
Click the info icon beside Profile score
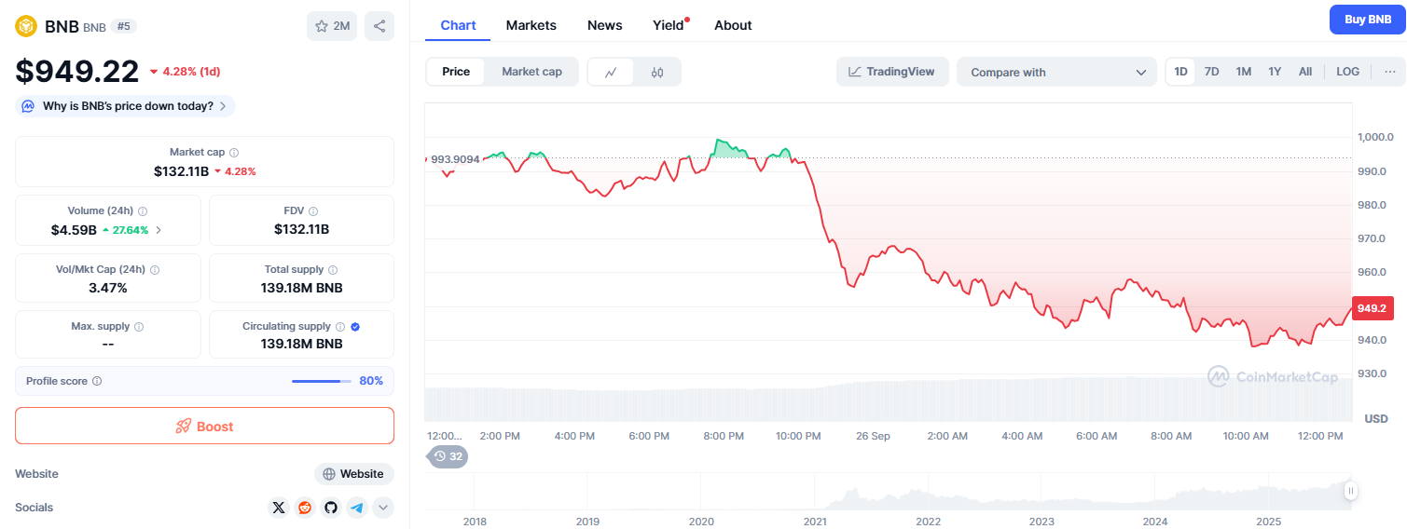pos(97,381)
